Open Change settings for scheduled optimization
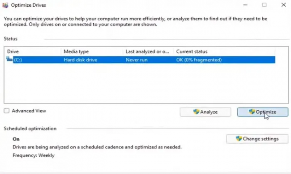 coord(257,139)
